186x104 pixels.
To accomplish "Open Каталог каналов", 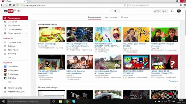I will [x=15, y=88].
